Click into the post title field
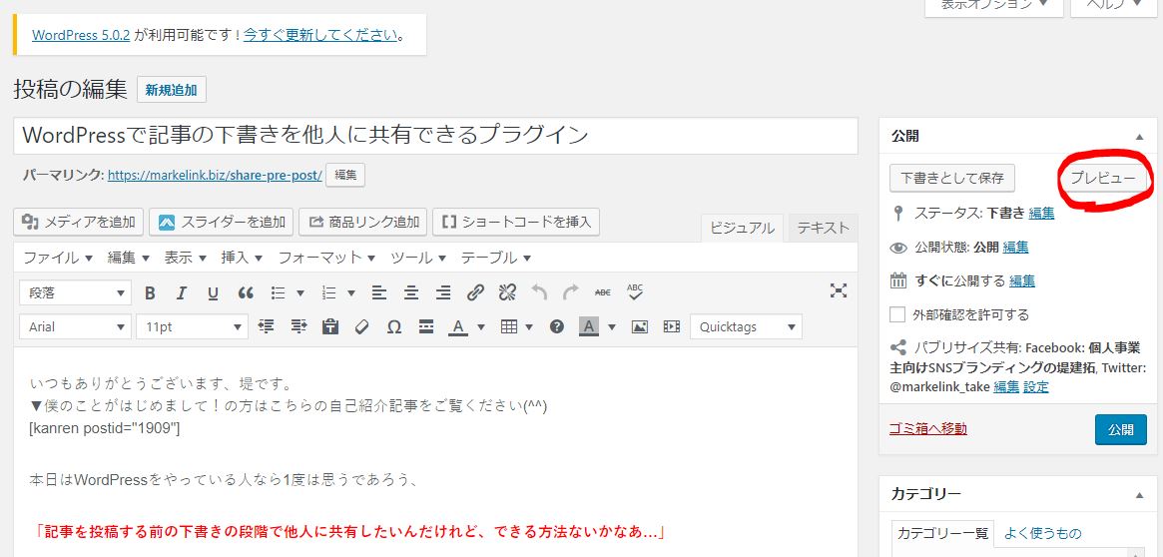1163x557 pixels. [435, 136]
